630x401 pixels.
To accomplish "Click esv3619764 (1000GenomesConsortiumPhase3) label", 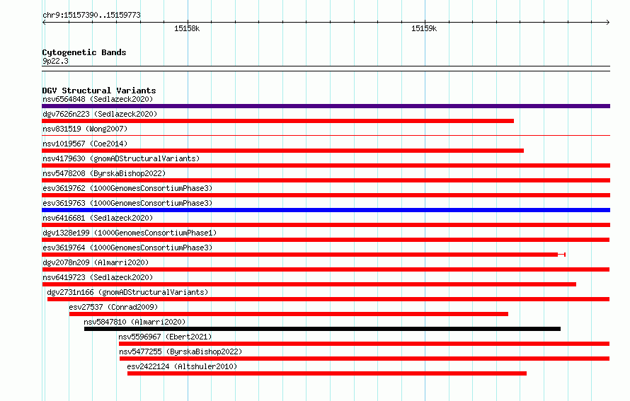I will 127,248.
